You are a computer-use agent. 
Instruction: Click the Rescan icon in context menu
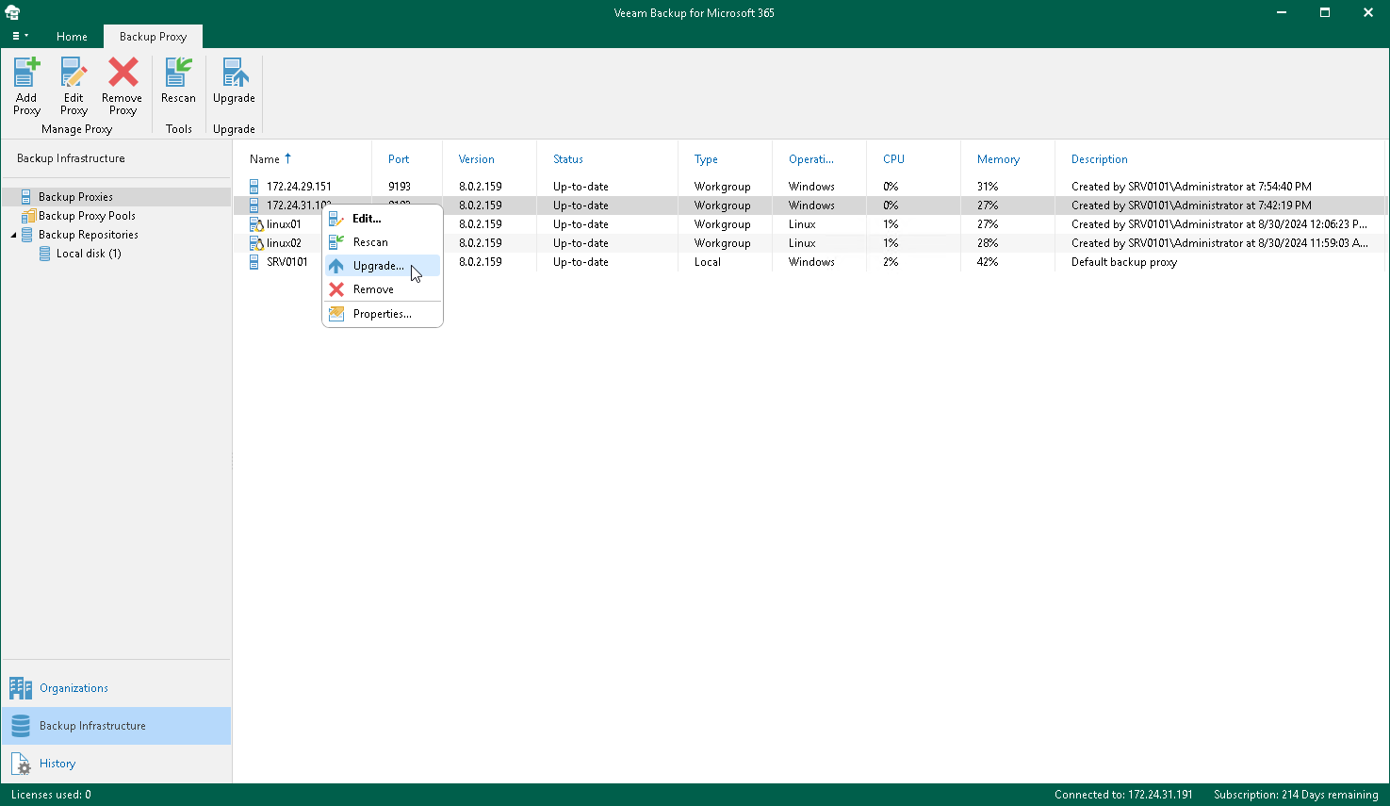tap(336, 242)
